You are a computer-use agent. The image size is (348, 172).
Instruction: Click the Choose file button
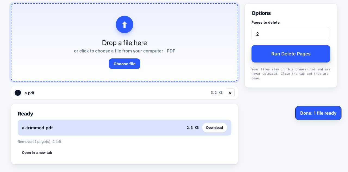point(125,64)
